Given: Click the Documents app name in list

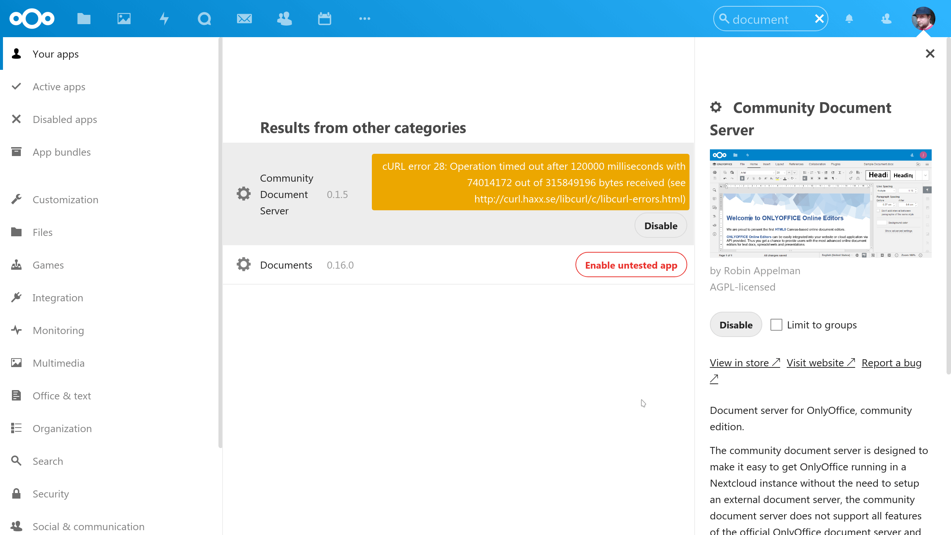Looking at the screenshot, I should [x=286, y=265].
